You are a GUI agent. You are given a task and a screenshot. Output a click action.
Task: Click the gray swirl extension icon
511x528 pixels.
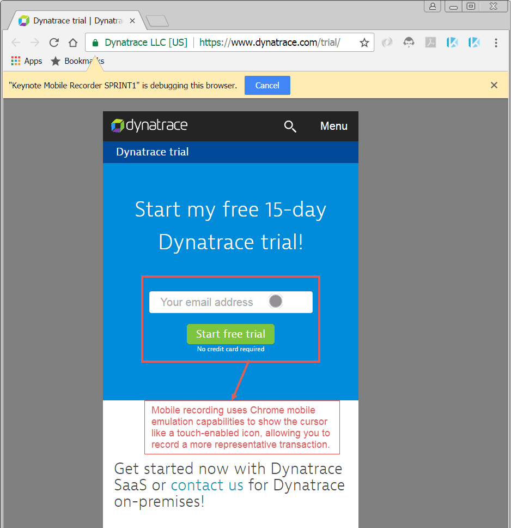pyautogui.click(x=387, y=43)
